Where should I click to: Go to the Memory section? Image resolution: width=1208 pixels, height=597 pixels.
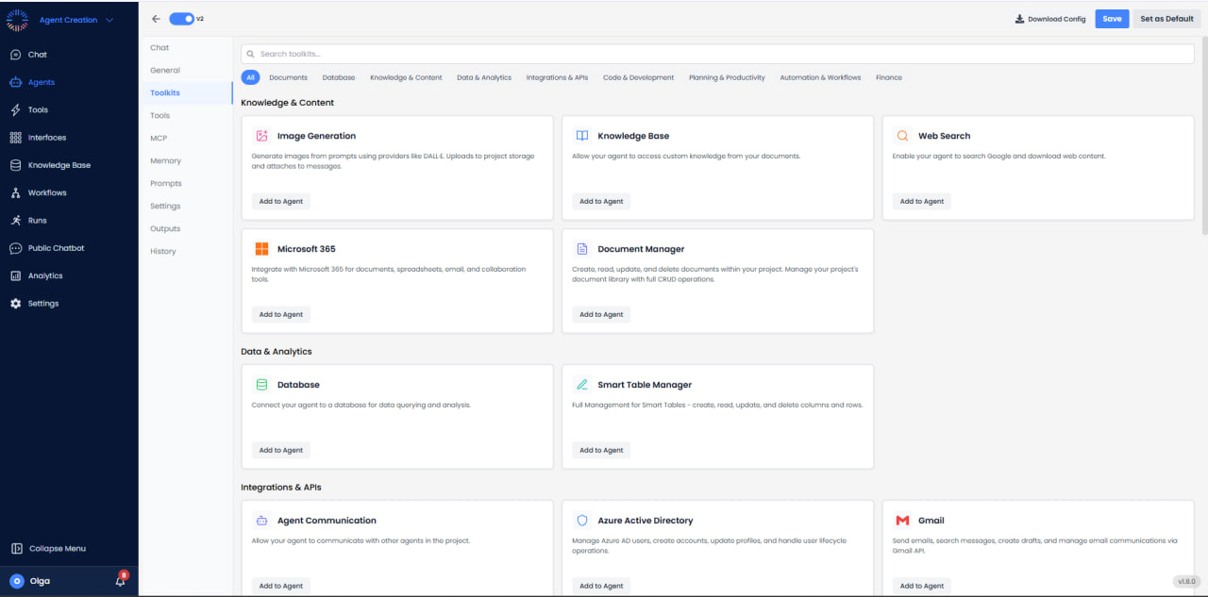165,160
